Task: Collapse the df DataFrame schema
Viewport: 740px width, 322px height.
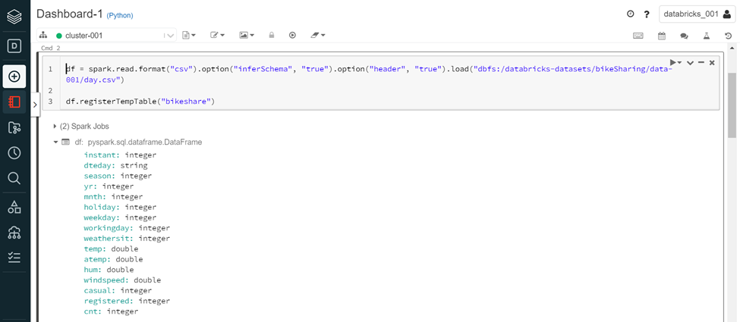Action: [x=55, y=142]
